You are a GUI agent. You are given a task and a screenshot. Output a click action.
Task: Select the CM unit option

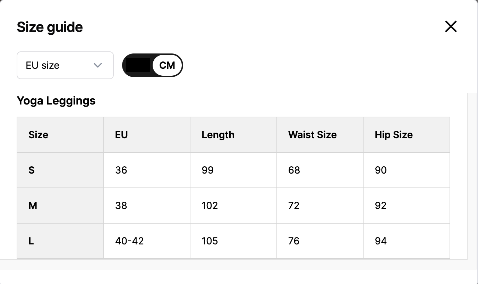(x=167, y=65)
